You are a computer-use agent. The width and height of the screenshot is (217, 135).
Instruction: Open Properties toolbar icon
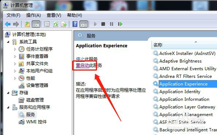point(47,24)
